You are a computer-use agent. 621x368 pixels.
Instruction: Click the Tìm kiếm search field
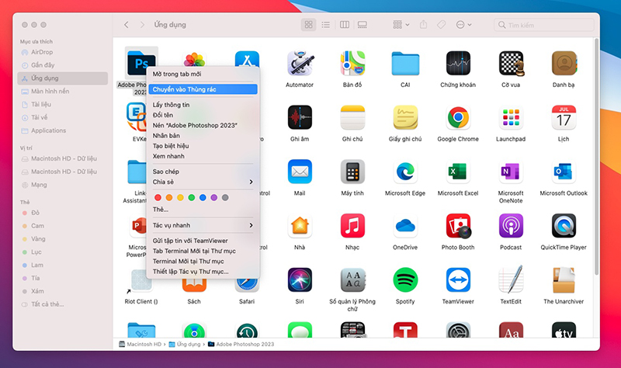[544, 25]
